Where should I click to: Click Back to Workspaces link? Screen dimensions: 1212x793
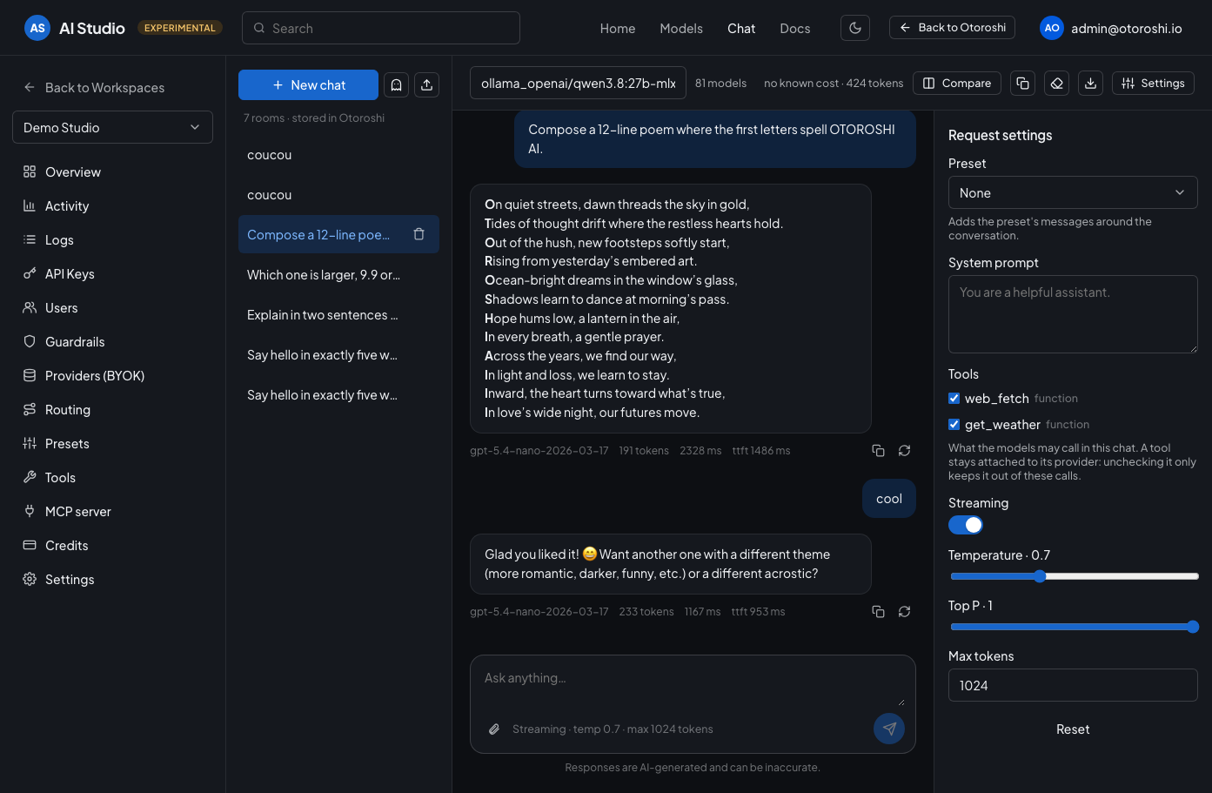coord(94,87)
